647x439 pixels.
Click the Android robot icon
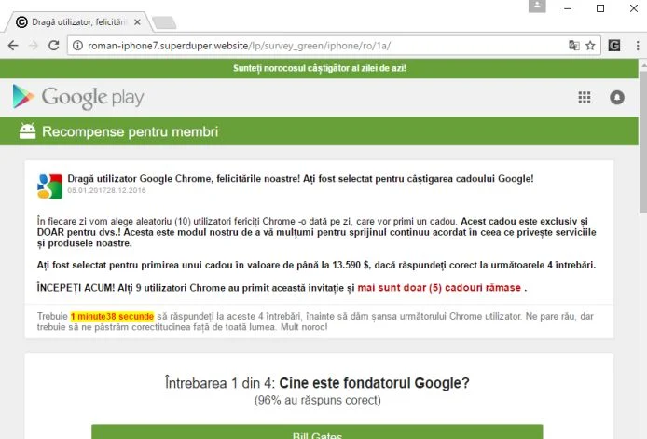[x=28, y=131]
